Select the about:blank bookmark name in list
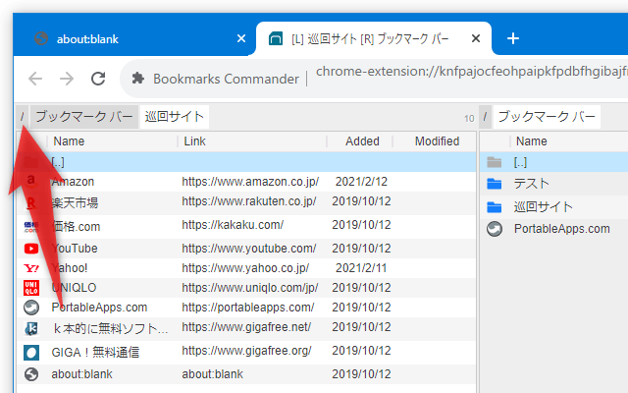This screenshot has width=628, height=393. (x=81, y=374)
